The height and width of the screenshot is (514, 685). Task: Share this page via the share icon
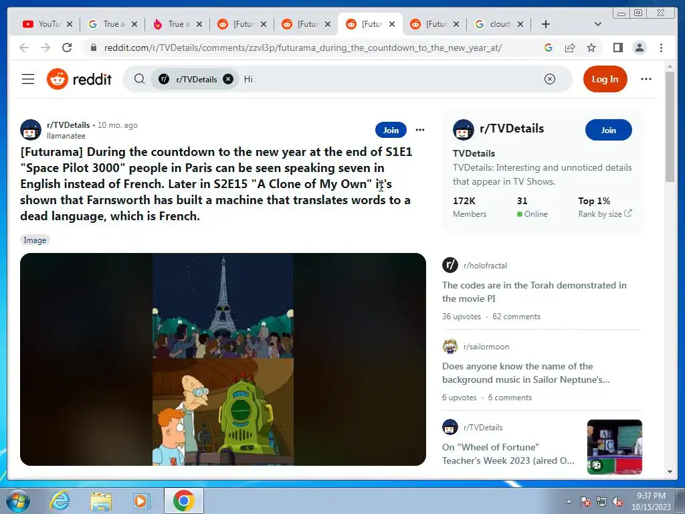point(570,48)
